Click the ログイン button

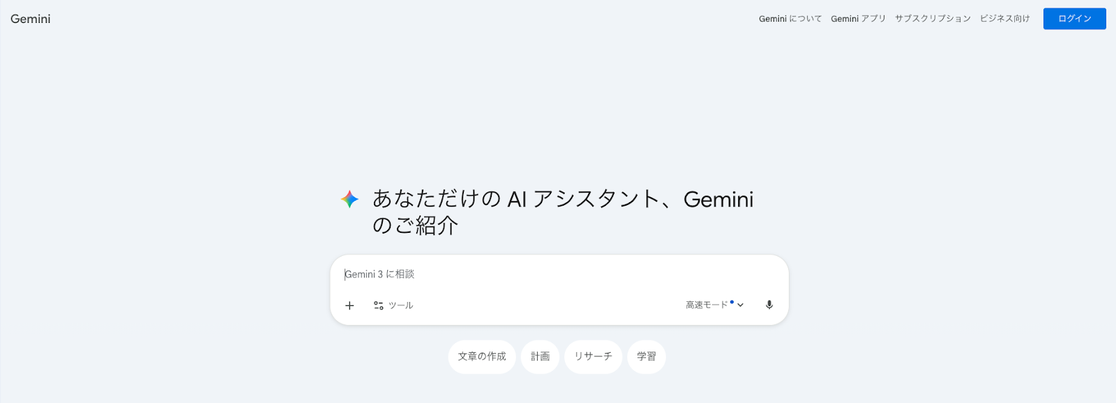coord(1073,19)
